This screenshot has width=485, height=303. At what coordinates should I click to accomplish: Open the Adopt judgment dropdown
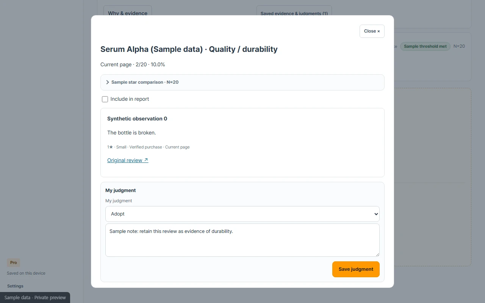242,214
